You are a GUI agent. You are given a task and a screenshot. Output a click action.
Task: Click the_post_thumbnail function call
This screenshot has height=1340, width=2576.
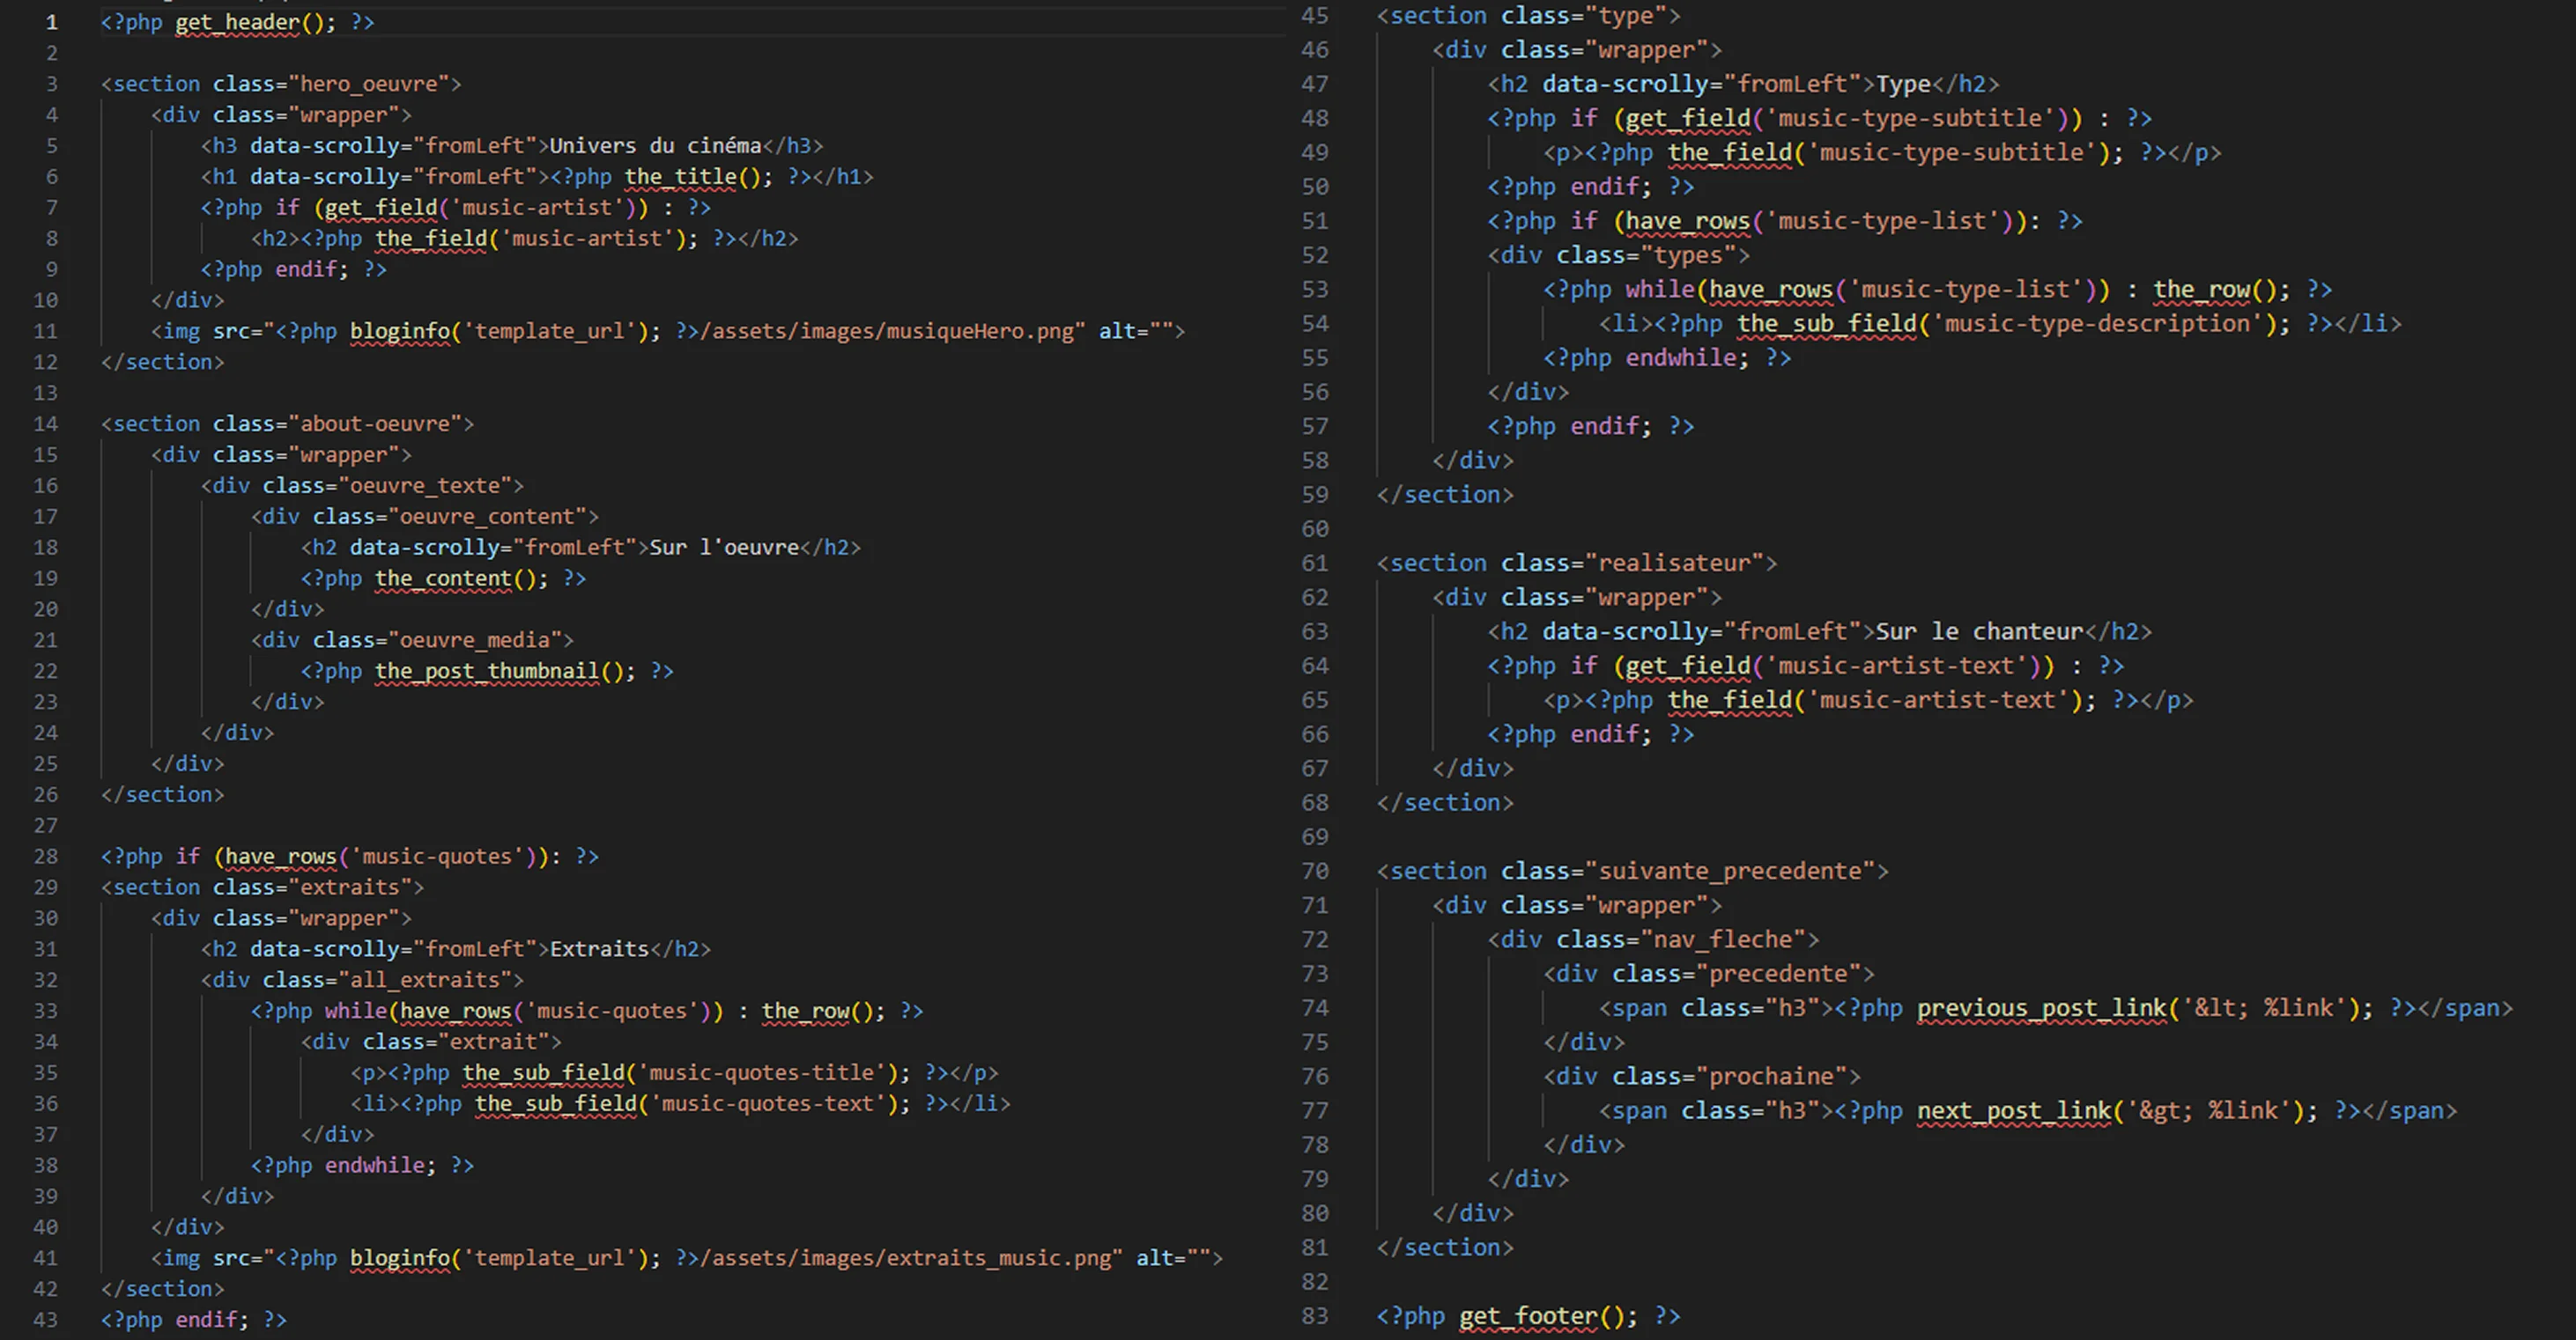click(x=487, y=671)
